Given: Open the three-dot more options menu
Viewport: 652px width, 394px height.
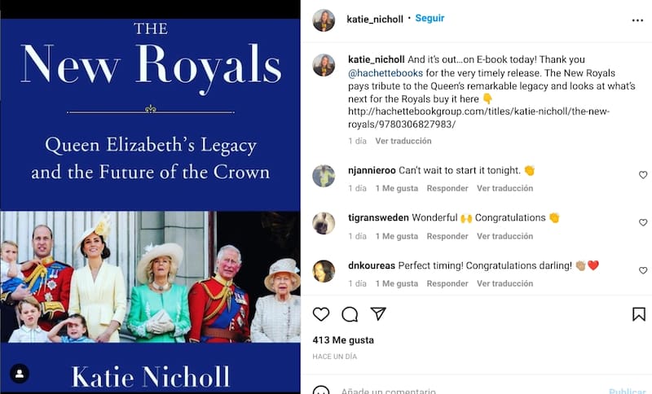Looking at the screenshot, I should tap(637, 20).
